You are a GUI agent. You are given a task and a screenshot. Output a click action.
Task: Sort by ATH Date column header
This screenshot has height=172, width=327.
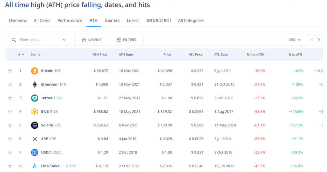coord(126,55)
